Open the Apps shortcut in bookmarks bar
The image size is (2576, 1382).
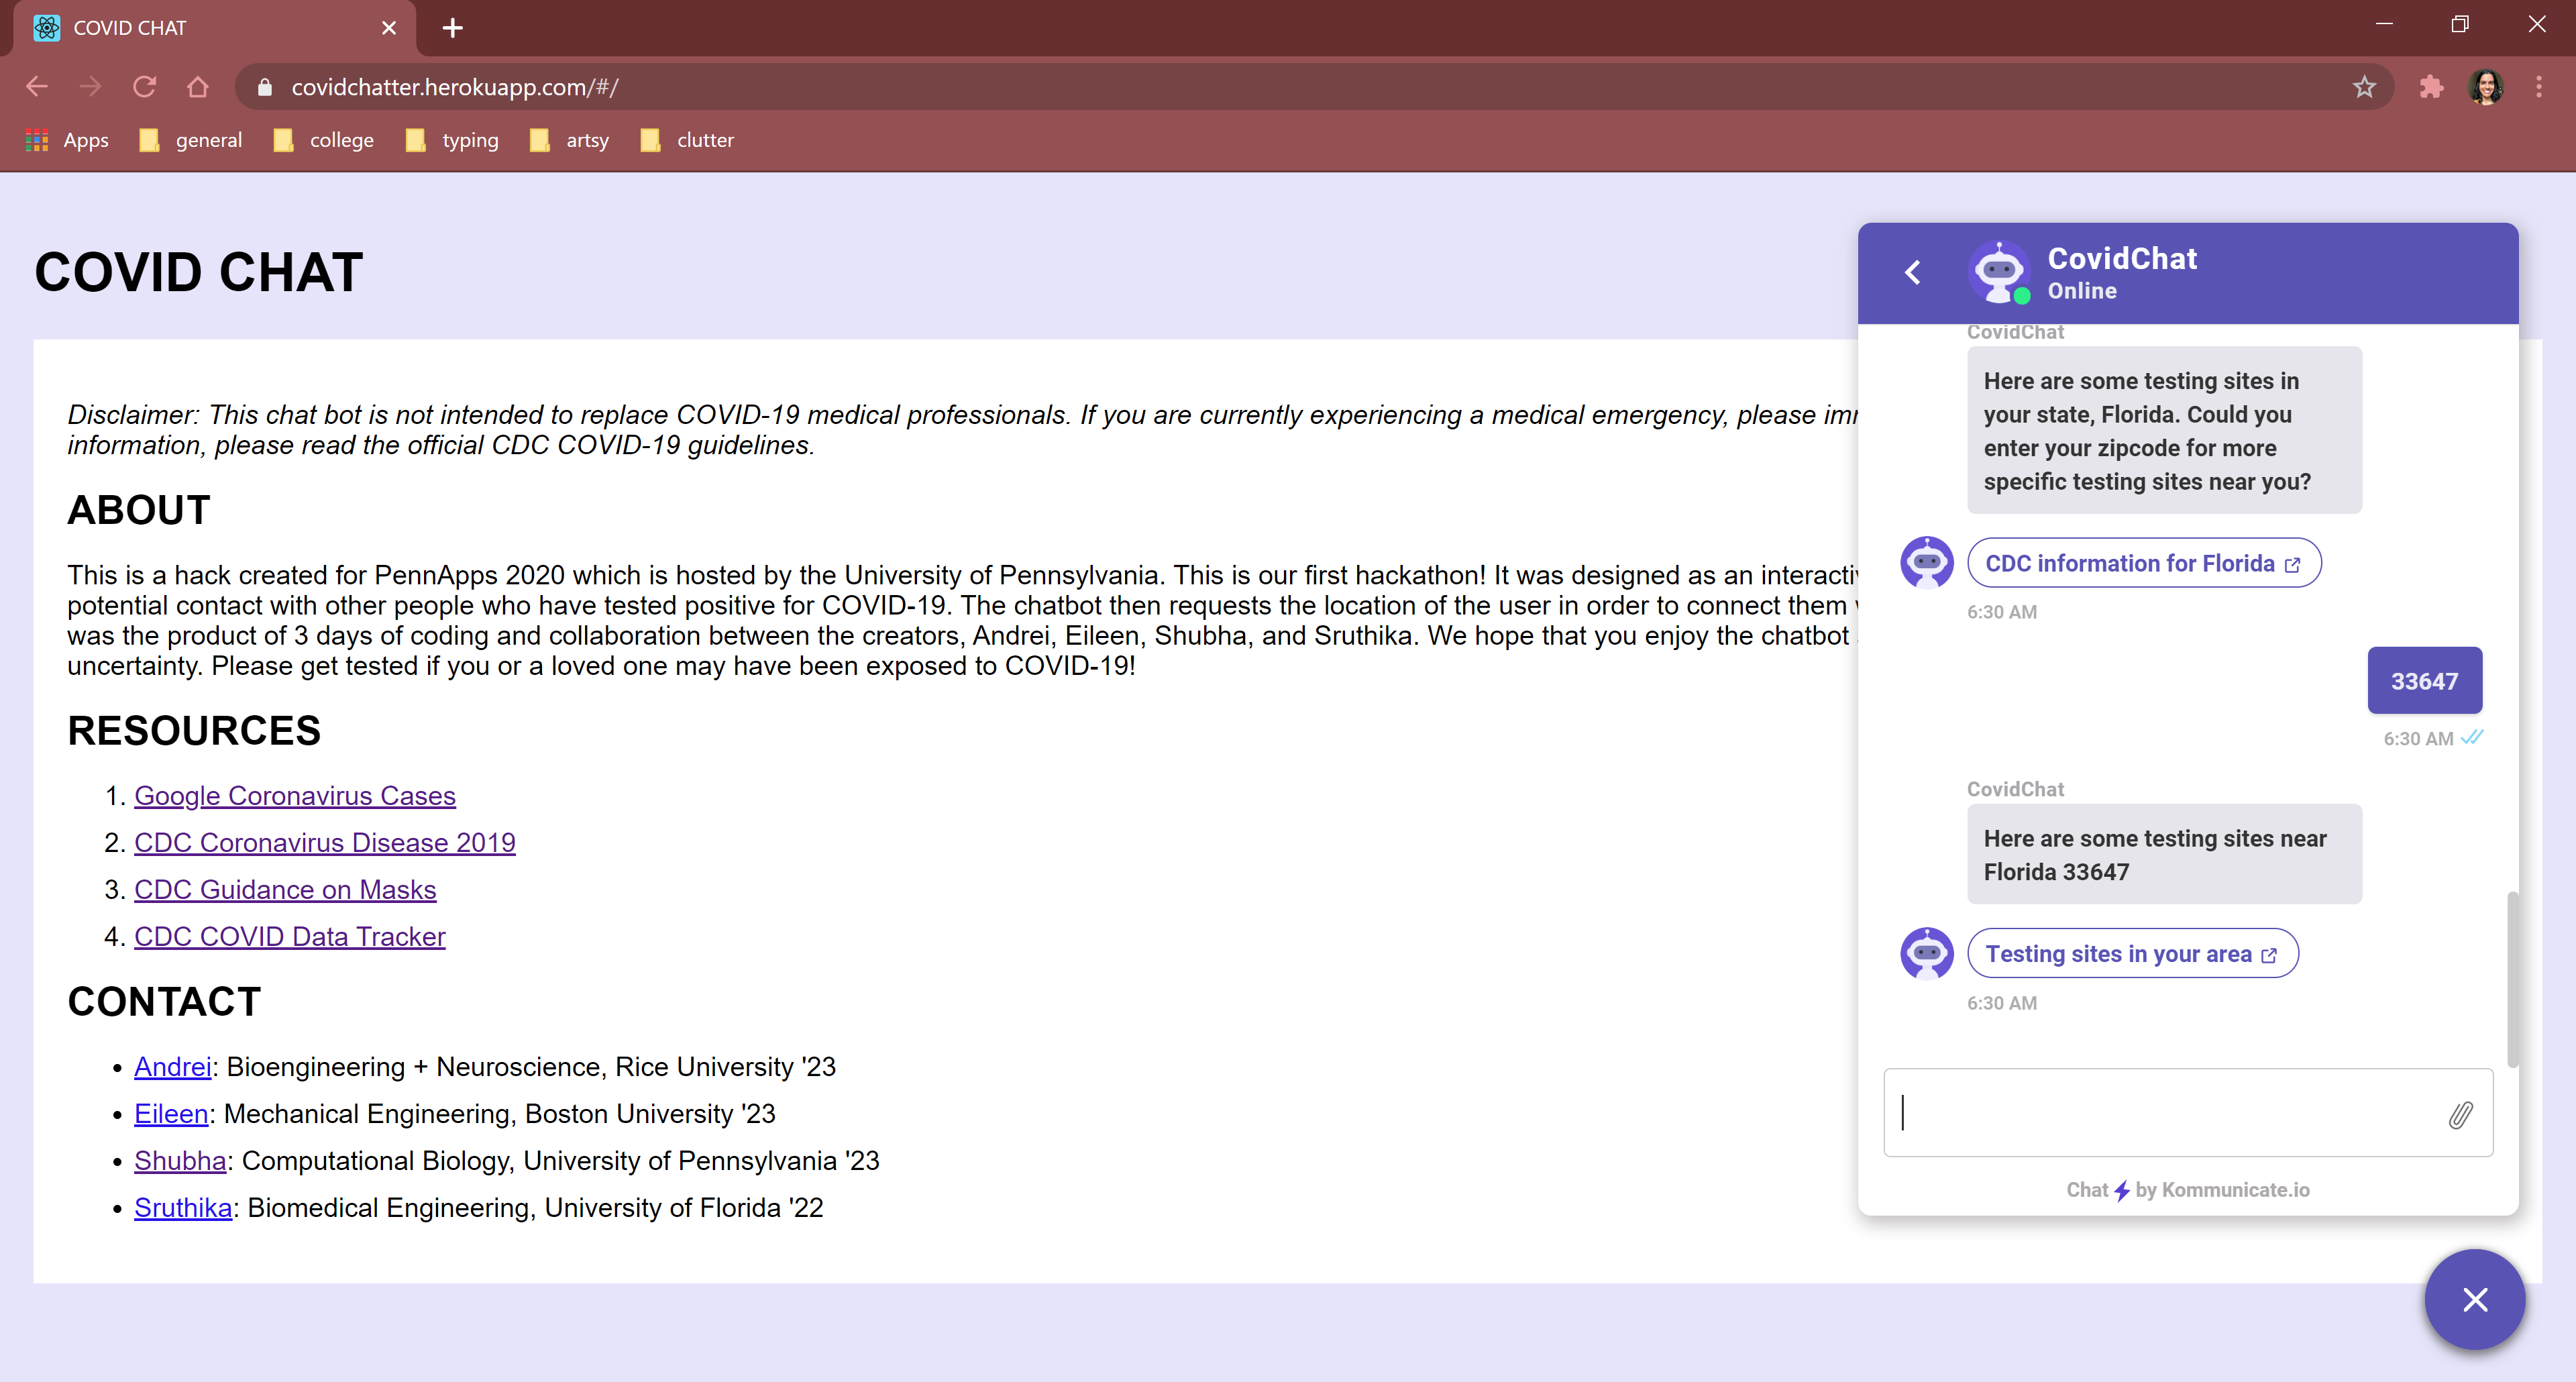point(67,140)
